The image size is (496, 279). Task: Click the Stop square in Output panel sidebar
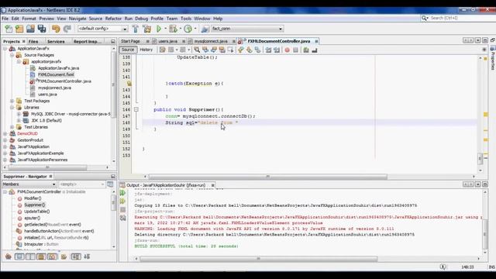coord(123,210)
